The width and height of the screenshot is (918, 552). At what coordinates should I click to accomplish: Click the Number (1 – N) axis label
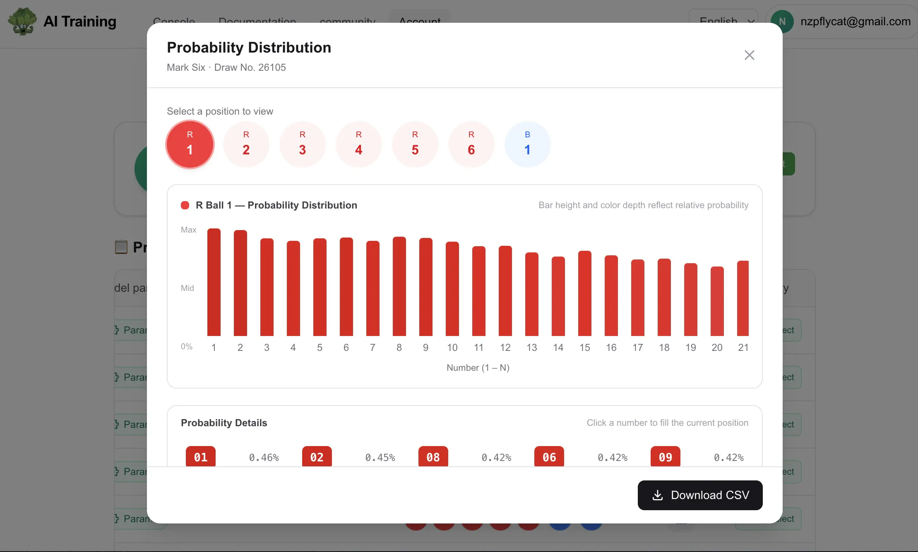pyautogui.click(x=478, y=367)
